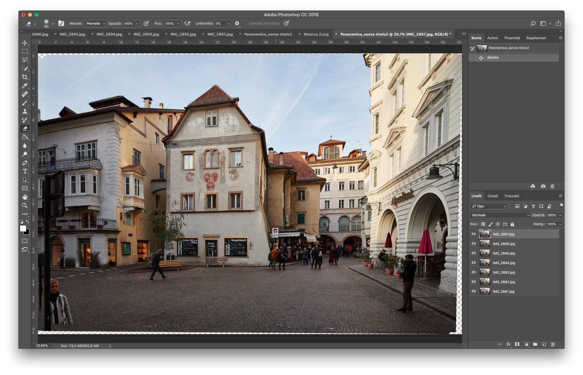Select the Clone Stamp tool

(x=25, y=111)
